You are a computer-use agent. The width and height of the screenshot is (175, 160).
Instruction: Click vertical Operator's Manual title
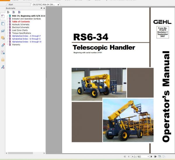pos(166,97)
